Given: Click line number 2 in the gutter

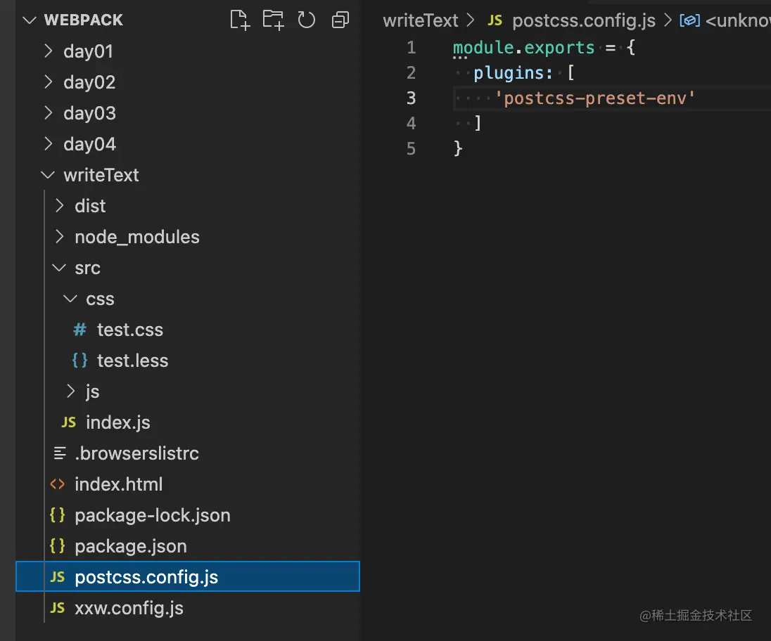Looking at the screenshot, I should pos(411,72).
